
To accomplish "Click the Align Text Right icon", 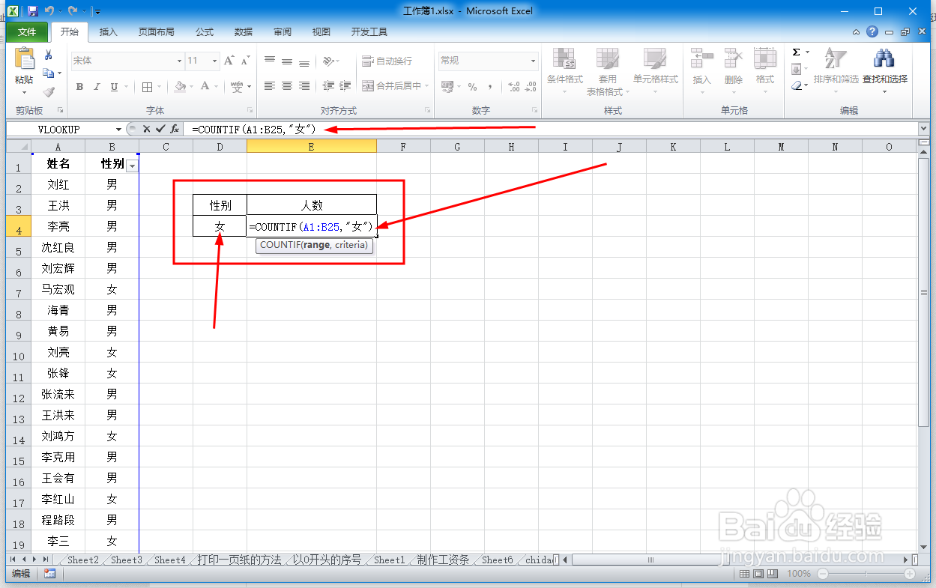I will pyautogui.click(x=304, y=86).
